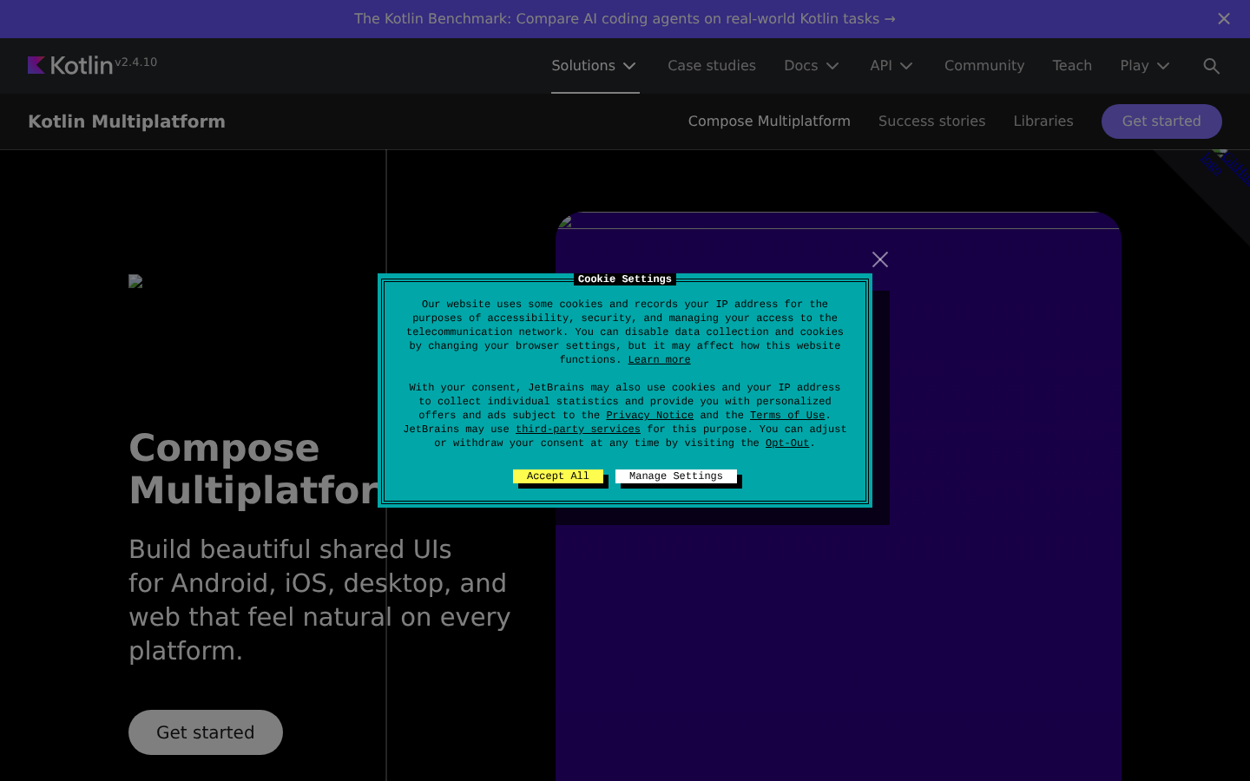Open Libraries tab
This screenshot has width=1250, height=781.
[1043, 121]
